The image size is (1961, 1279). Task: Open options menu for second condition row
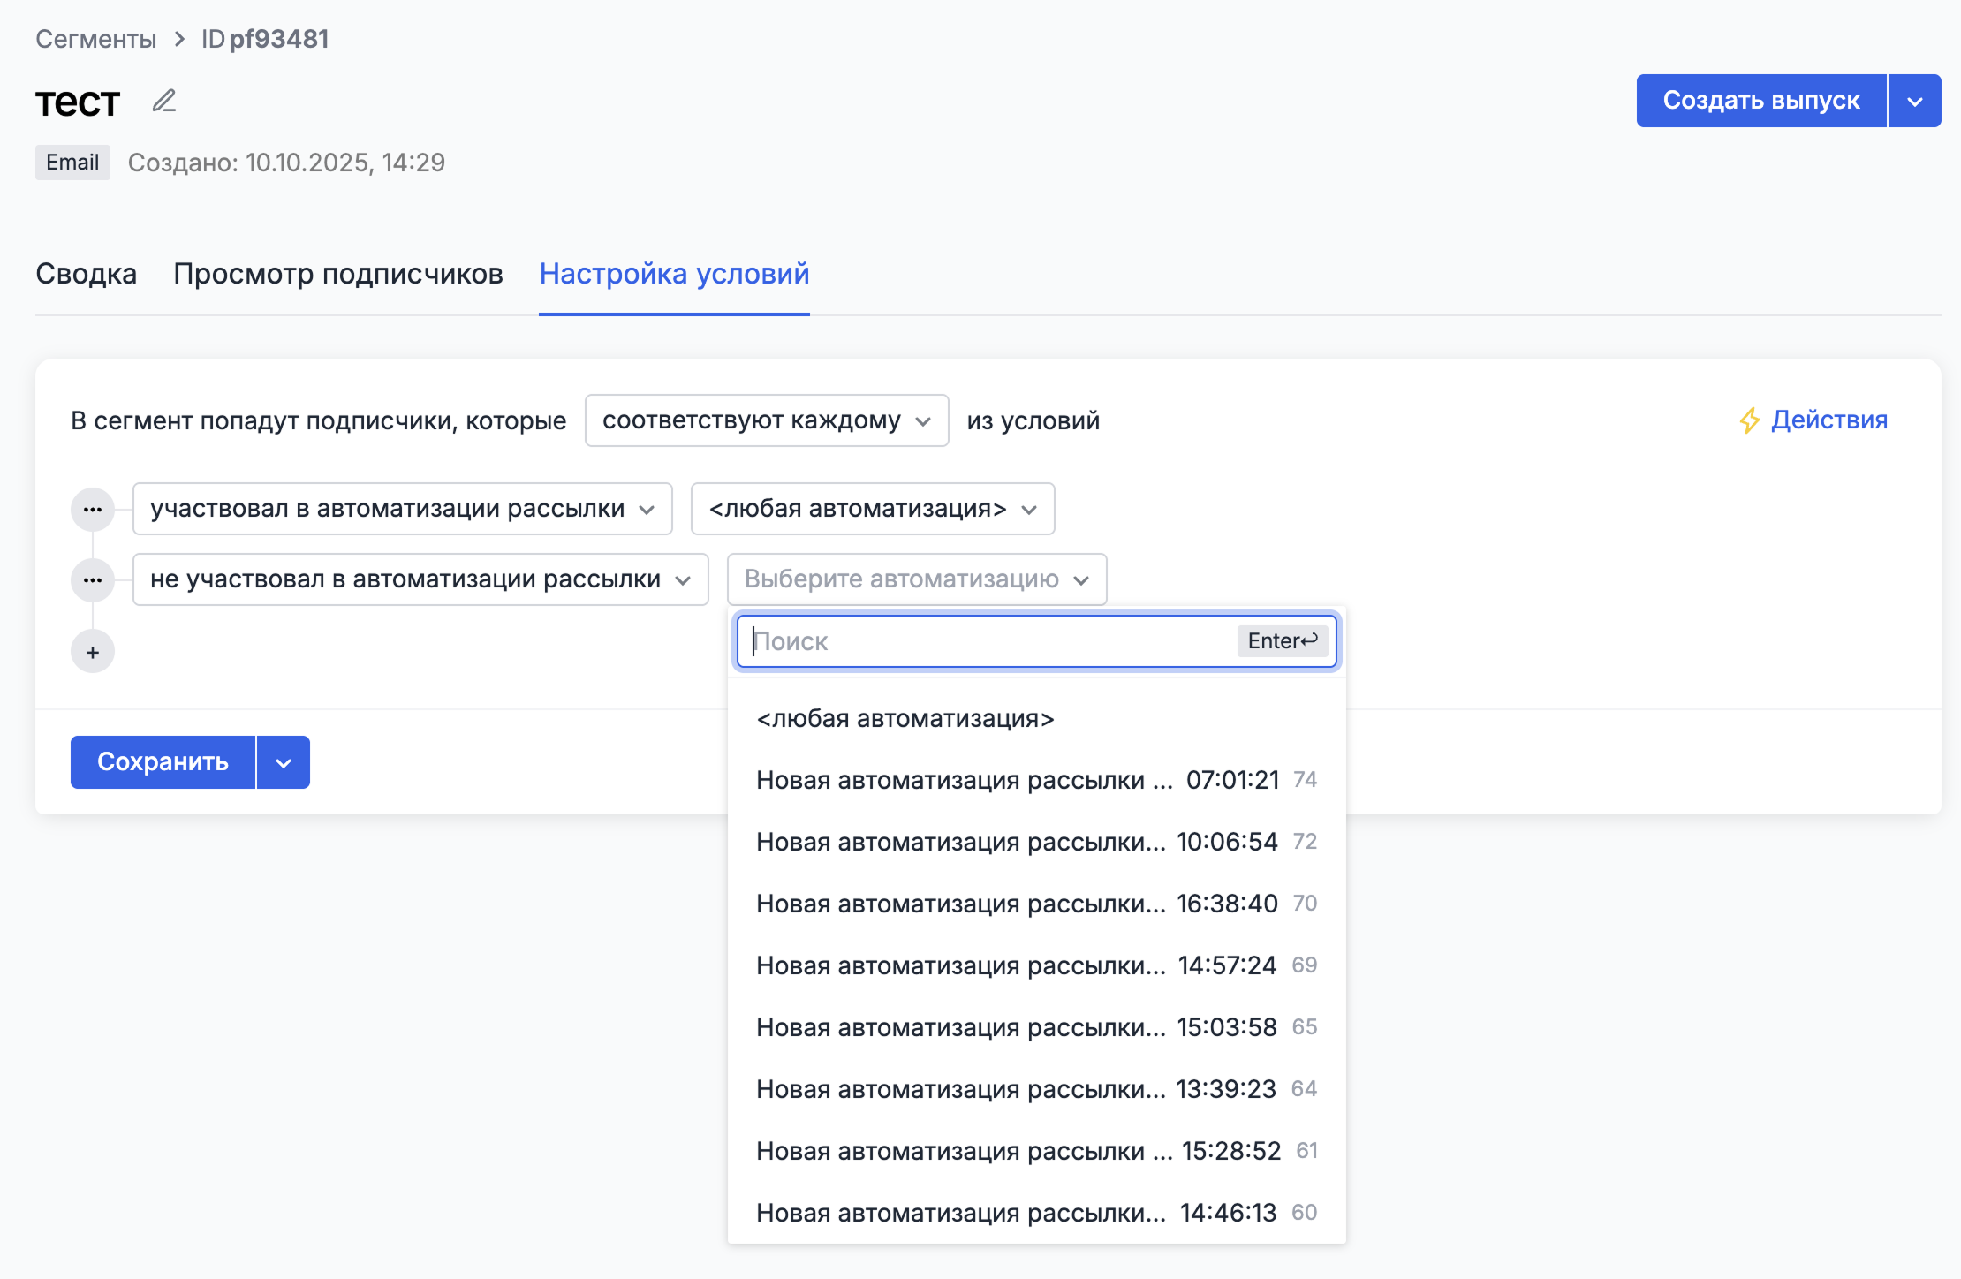pos(93,580)
